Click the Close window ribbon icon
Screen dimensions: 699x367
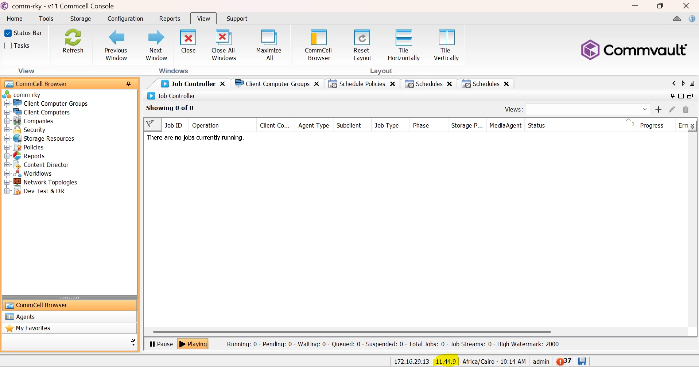pyautogui.click(x=188, y=41)
